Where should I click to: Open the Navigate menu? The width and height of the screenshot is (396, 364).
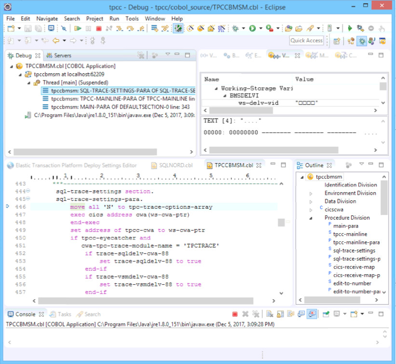(47, 19)
